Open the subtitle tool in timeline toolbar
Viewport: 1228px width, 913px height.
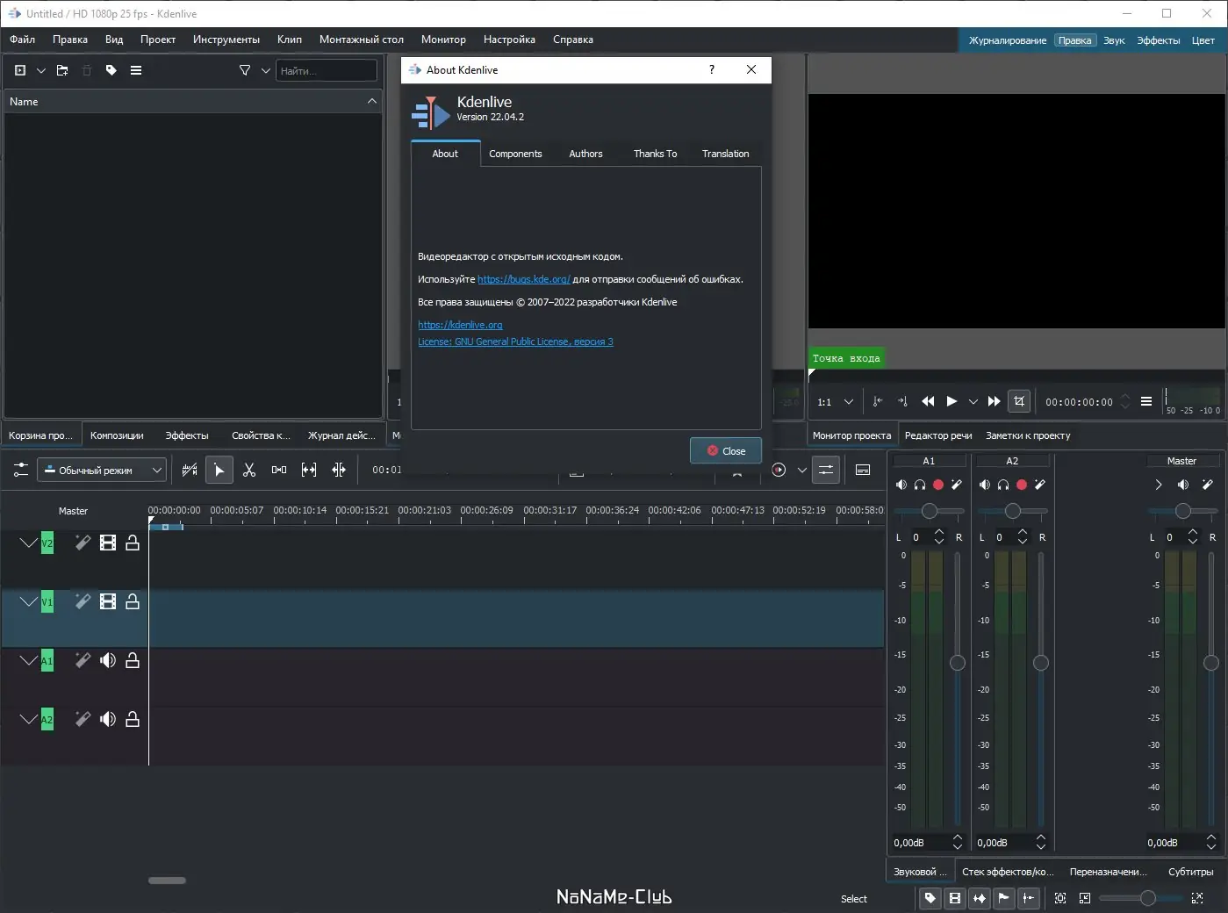coord(863,470)
